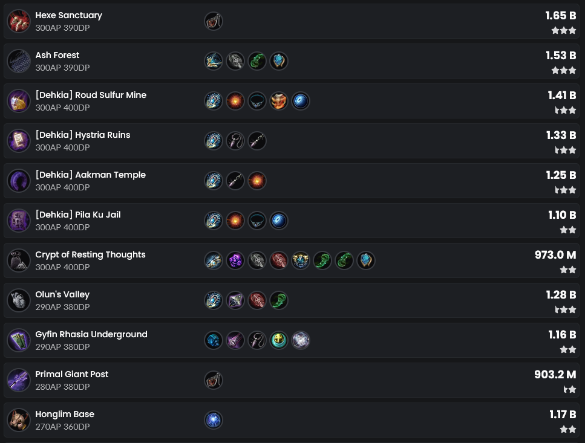Image resolution: width=585 pixels, height=443 pixels.
Task: Click the purple crystal drop in Crypt of Resting Thoughts
Action: pos(235,260)
